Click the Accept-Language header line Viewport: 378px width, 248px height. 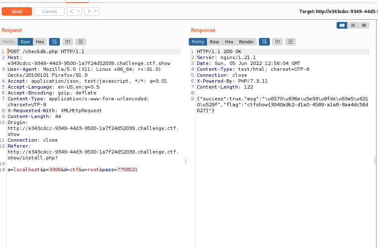pyautogui.click(x=53, y=87)
